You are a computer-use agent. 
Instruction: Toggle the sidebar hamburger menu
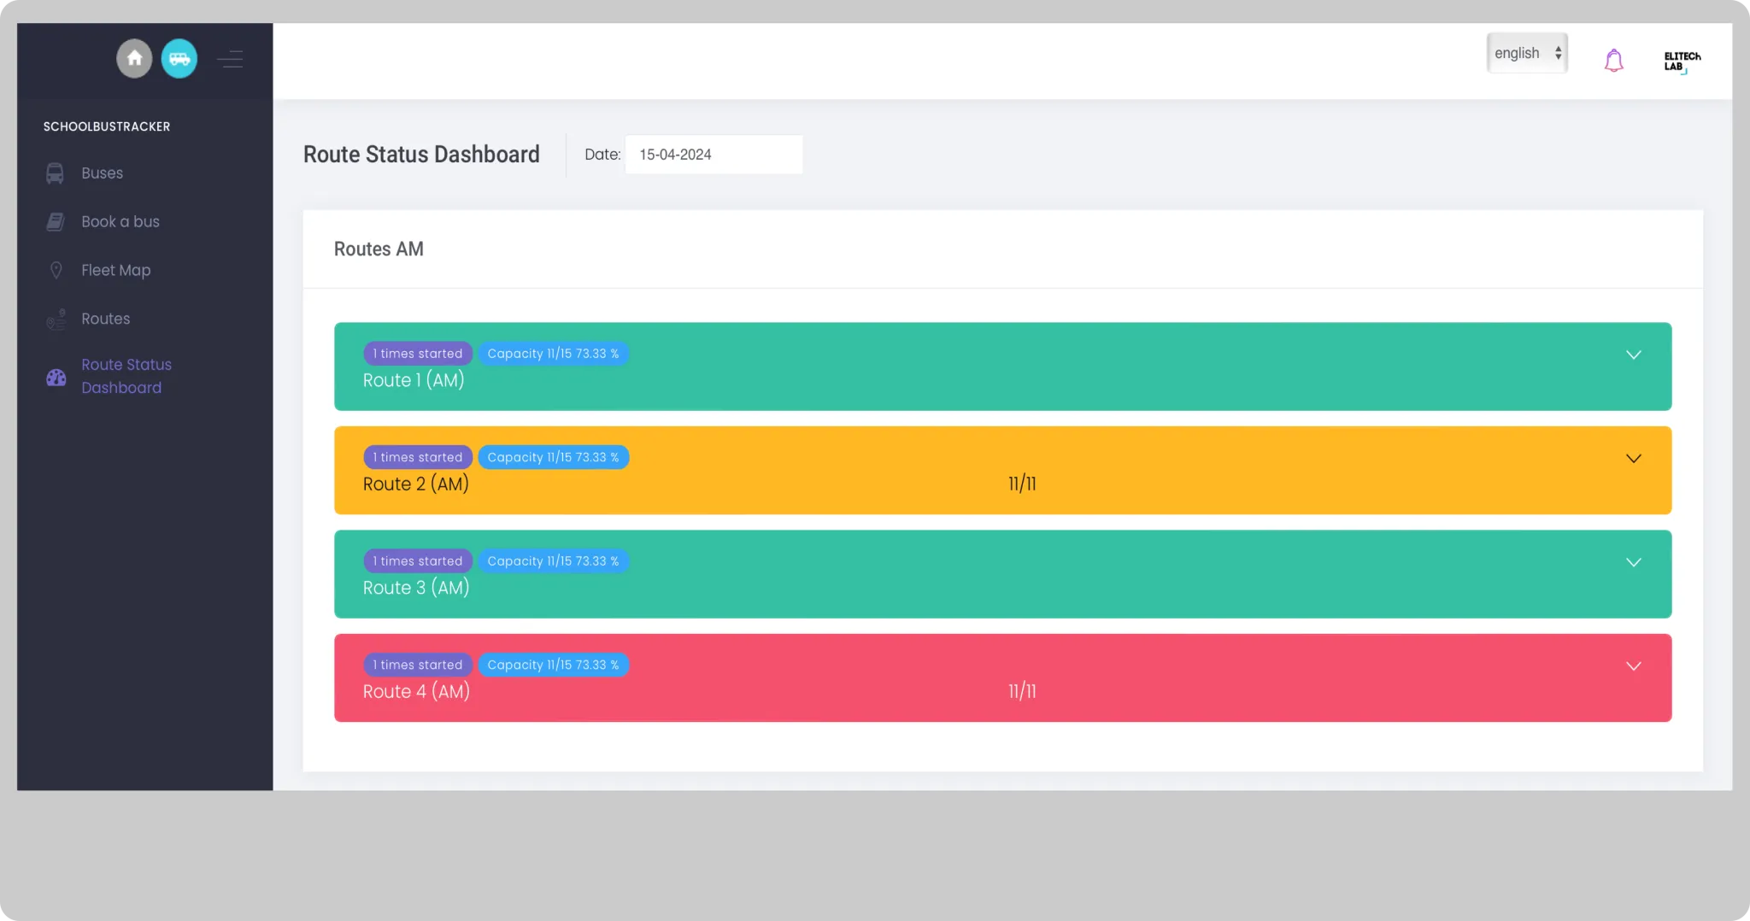click(230, 59)
